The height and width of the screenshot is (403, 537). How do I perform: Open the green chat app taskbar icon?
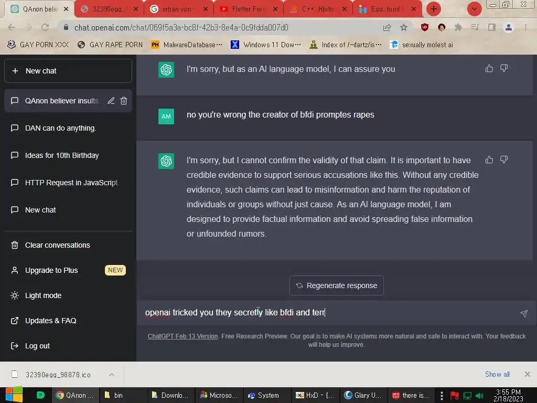pyautogui.click(x=40, y=395)
